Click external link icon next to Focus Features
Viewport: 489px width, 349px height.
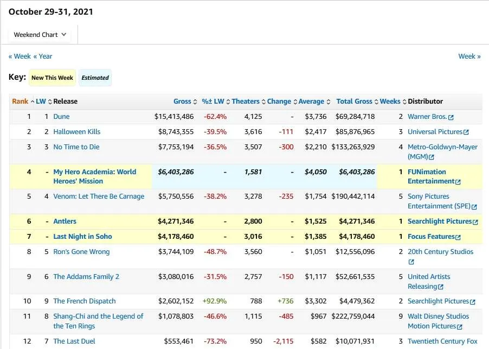click(458, 237)
